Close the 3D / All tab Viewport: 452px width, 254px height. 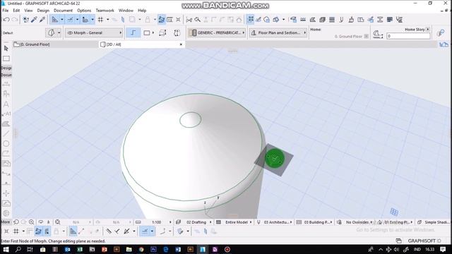click(181, 44)
